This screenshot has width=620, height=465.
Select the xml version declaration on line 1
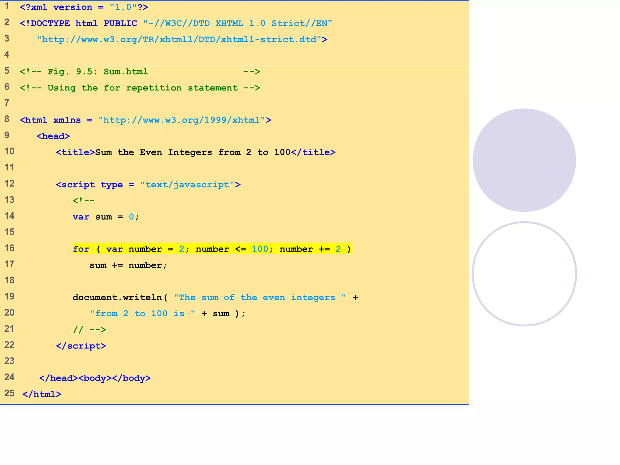point(84,7)
